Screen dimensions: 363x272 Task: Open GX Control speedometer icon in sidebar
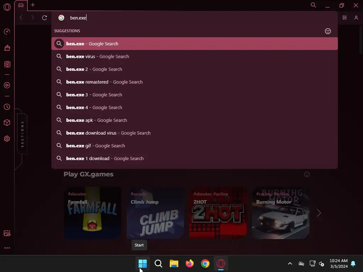click(7, 32)
